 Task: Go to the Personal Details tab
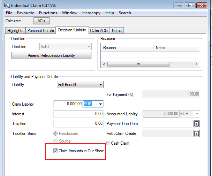[x=41, y=31]
